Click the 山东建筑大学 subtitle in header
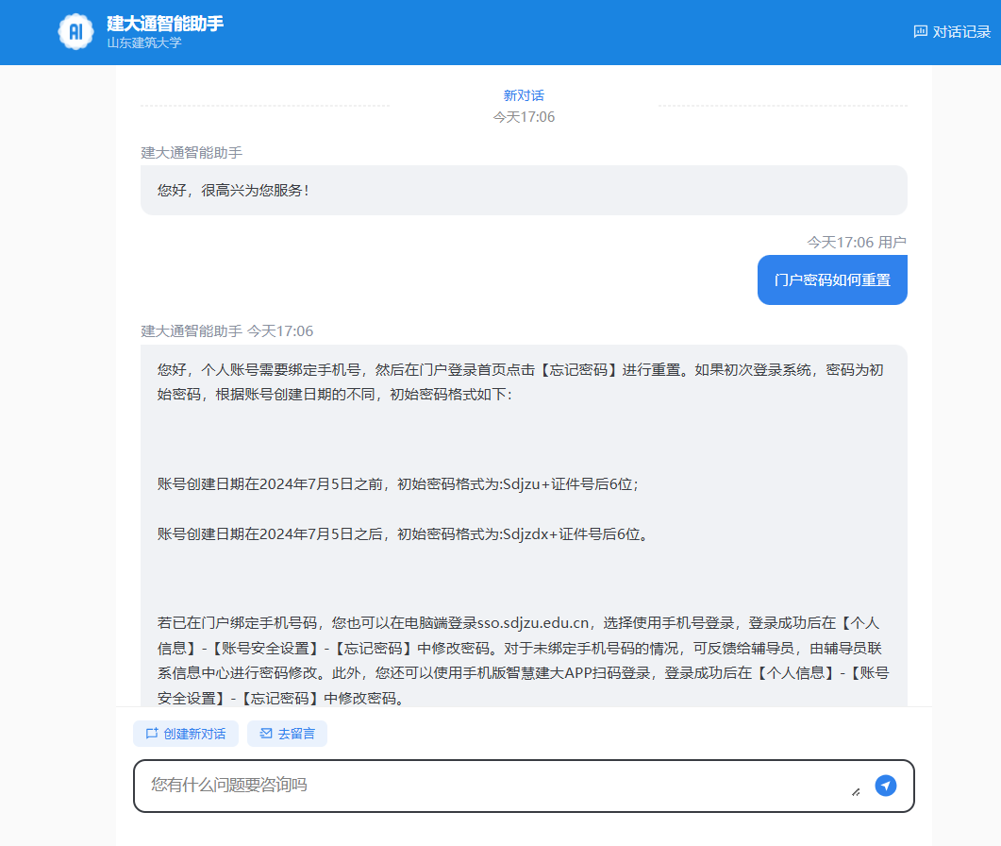This screenshot has width=1001, height=846. [144, 42]
